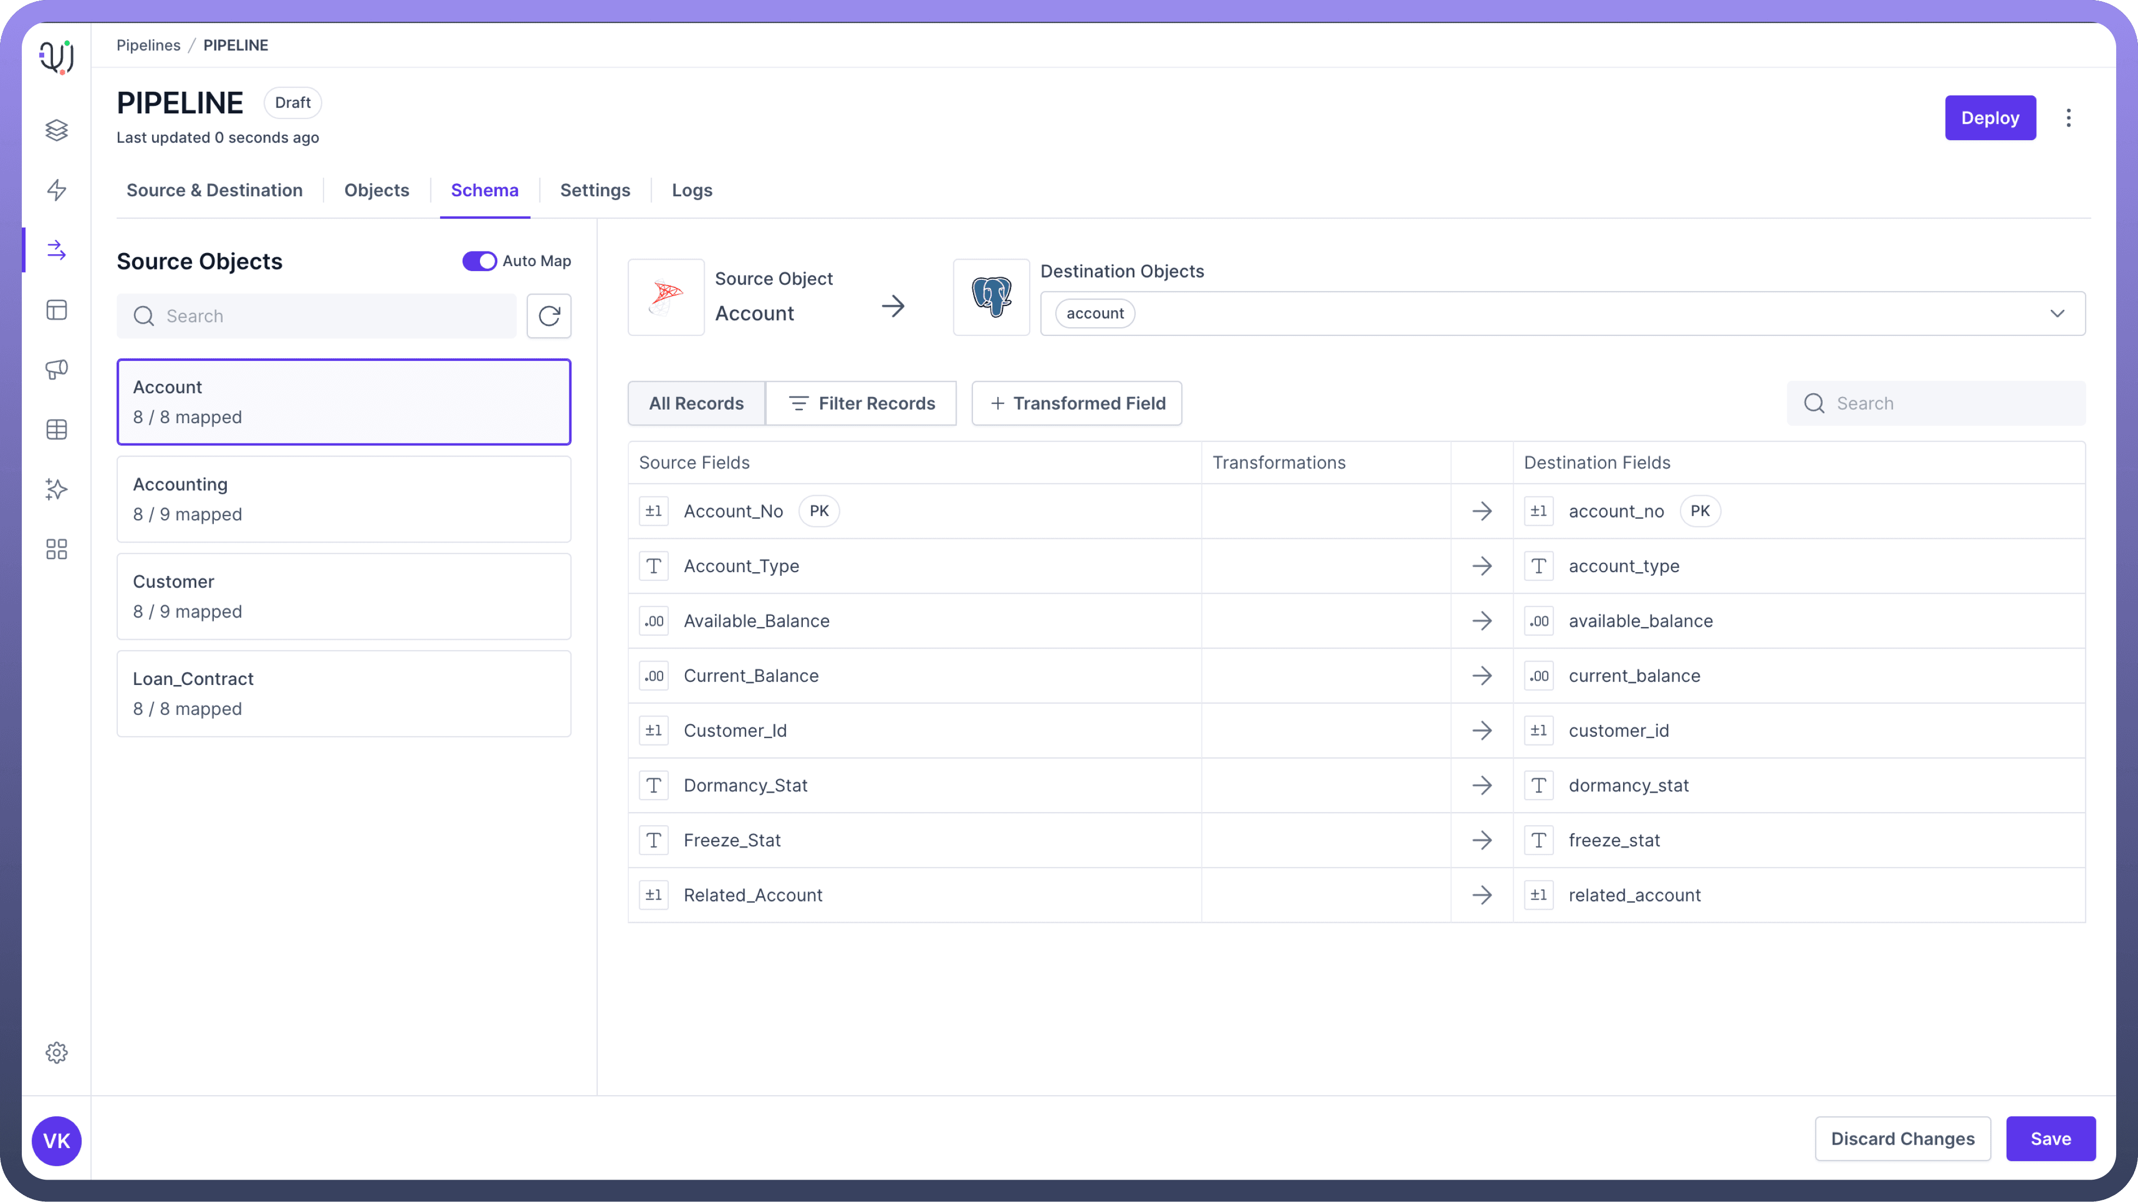Screen dimensions: 2138x1202
Task: Switch to the Objects tab
Action: pyautogui.click(x=376, y=190)
